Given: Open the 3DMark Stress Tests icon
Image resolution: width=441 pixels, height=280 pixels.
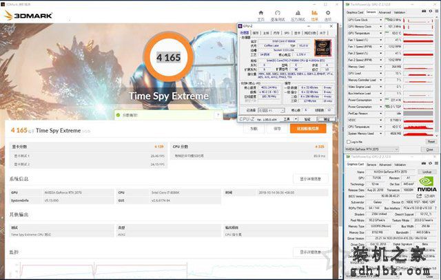Looking at the screenshot, I should pyautogui.click(x=298, y=13).
